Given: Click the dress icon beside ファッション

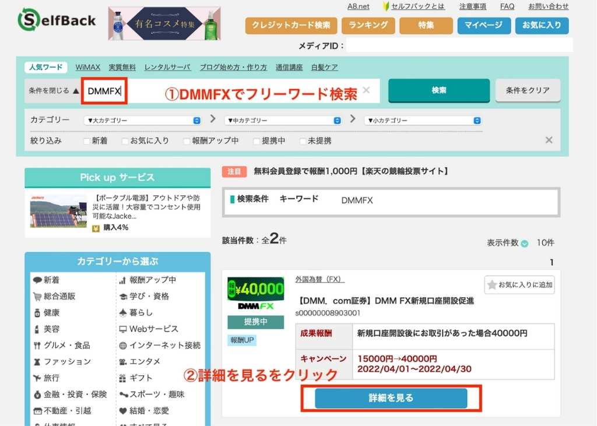Looking at the screenshot, I should pos(37,362).
